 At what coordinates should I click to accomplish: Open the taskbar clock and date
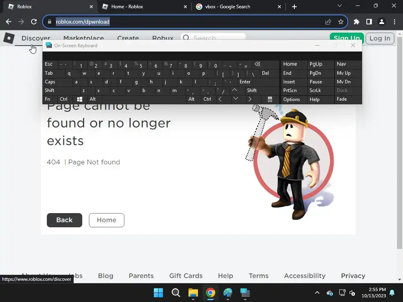click(x=374, y=293)
